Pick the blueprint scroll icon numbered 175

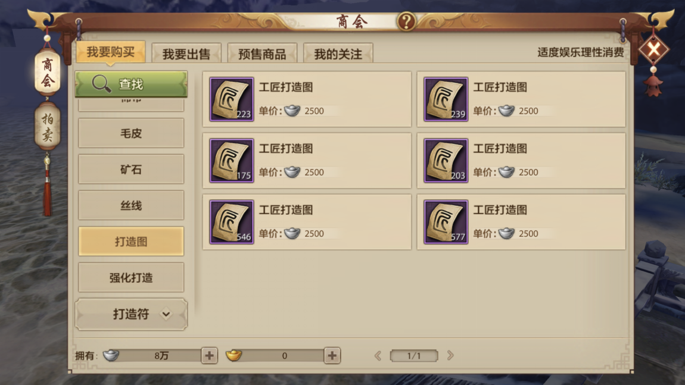click(x=232, y=161)
